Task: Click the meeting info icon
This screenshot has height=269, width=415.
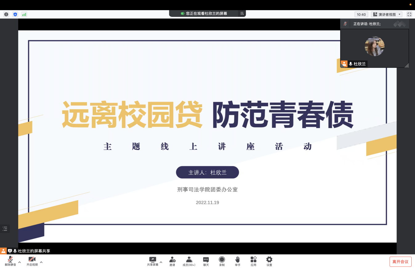Action: (6, 14)
